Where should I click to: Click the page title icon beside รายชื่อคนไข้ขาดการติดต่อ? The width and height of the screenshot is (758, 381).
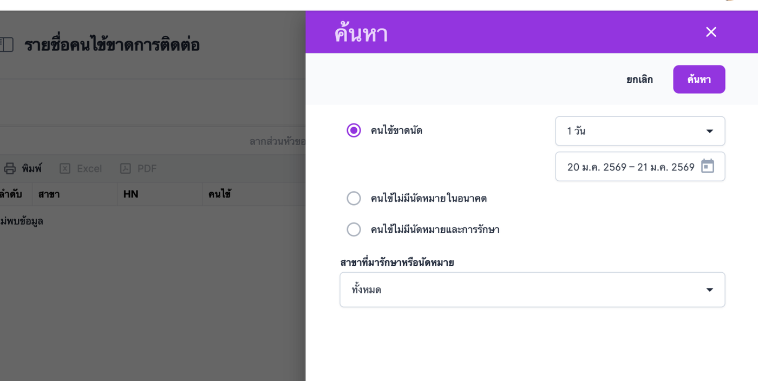pos(6,45)
